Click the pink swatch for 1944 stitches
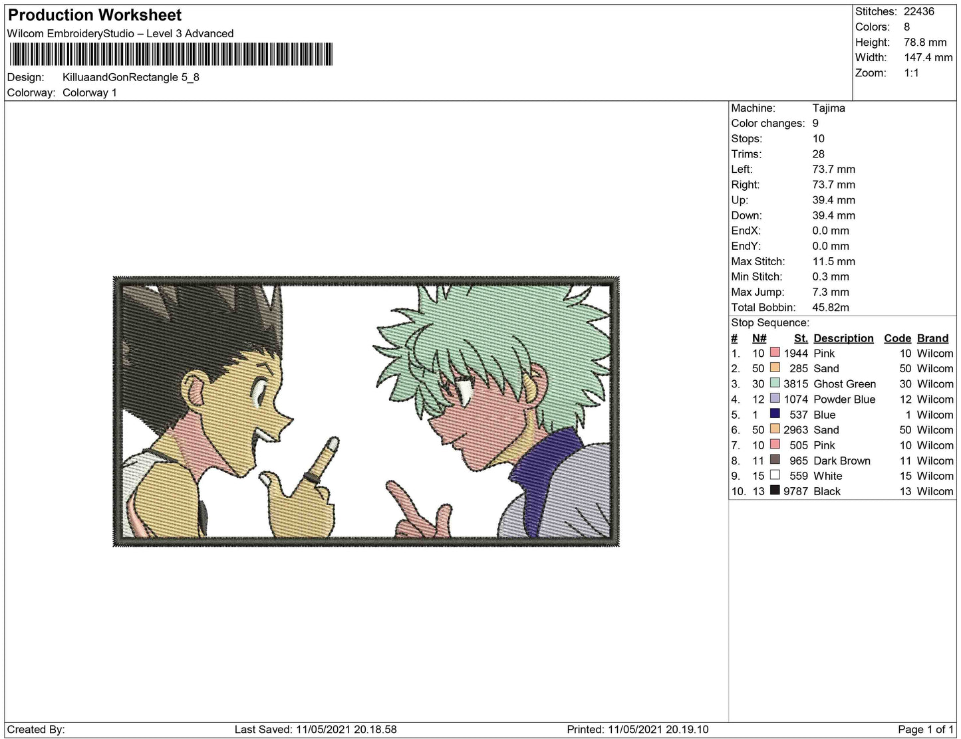Image resolution: width=961 pixels, height=739 pixels. pyautogui.click(x=775, y=353)
